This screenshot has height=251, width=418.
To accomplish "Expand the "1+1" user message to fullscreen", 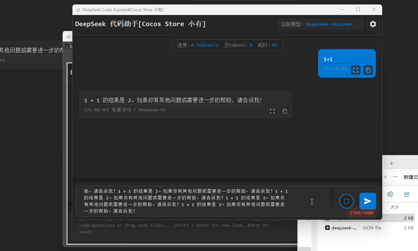I will point(356,70).
